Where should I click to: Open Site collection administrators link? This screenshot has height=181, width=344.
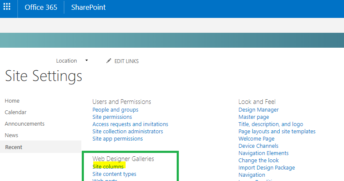click(x=128, y=132)
